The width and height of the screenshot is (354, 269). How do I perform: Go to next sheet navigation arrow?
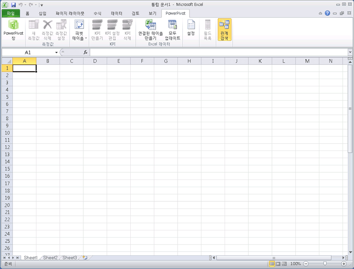(13, 258)
